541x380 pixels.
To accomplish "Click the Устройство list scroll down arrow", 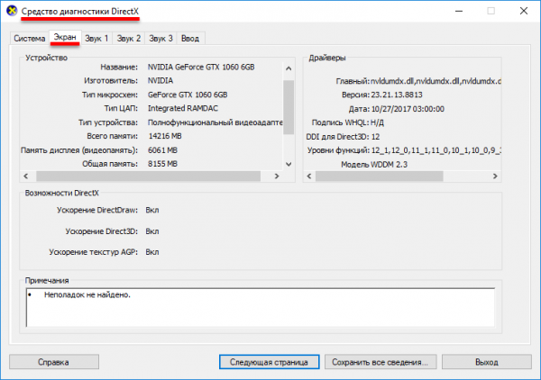I will click(x=289, y=164).
